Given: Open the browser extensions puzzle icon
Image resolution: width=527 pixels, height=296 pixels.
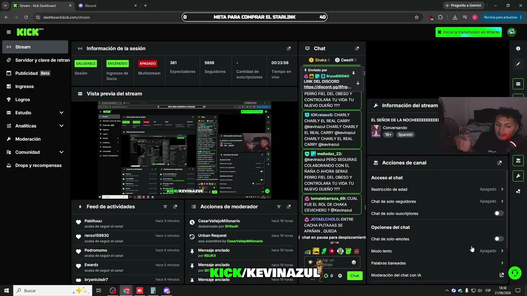Looking at the screenshot, I should click(441, 17).
